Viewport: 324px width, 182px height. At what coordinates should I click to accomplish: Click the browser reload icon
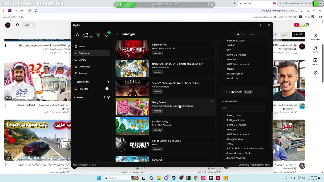pyautogui.click(x=308, y=11)
